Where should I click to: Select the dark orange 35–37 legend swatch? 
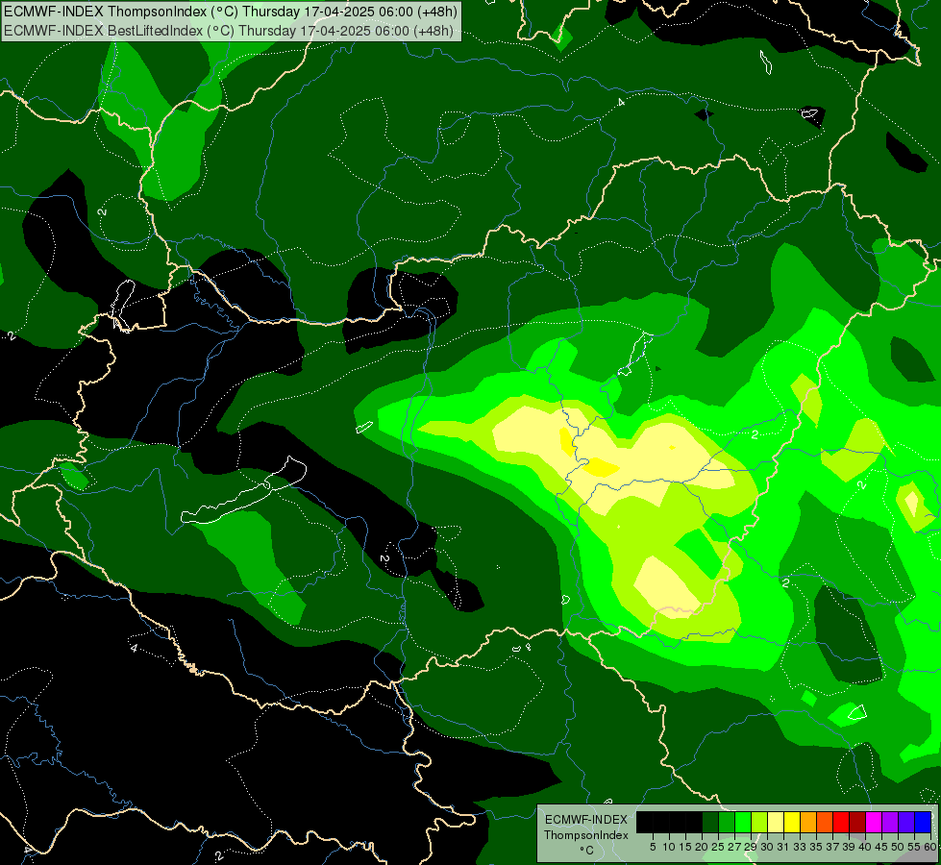tap(825, 822)
